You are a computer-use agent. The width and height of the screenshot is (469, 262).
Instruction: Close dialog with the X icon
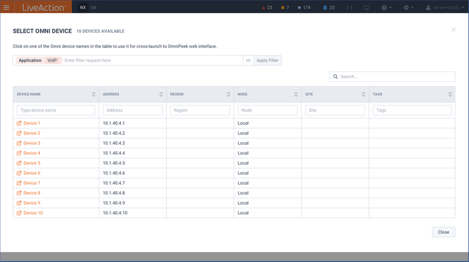coord(453,30)
